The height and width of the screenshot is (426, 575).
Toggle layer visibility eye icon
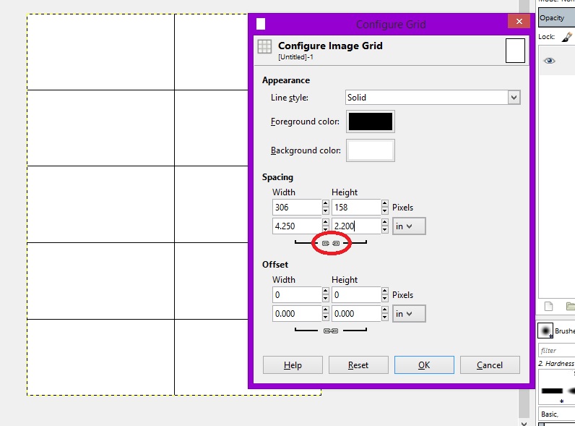549,61
